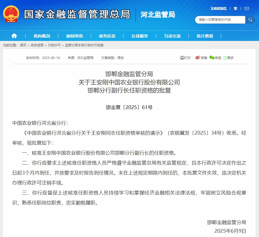Open the 新闻资讯 menu
Viewport: 259px width, 237px height.
(x=75, y=36)
